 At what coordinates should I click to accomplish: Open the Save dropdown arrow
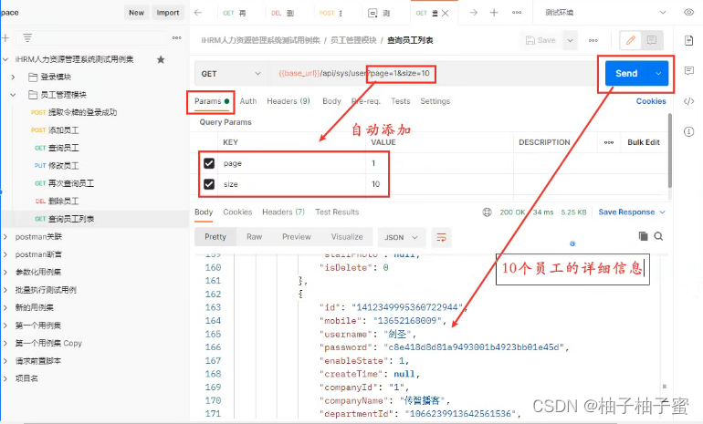(x=570, y=40)
